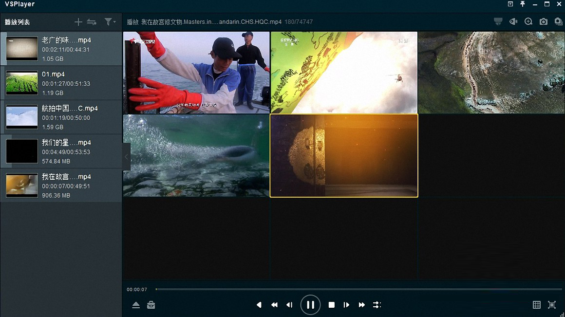
Task: Select 我们的星….mp4 in the playlist
Action: [x=61, y=151]
